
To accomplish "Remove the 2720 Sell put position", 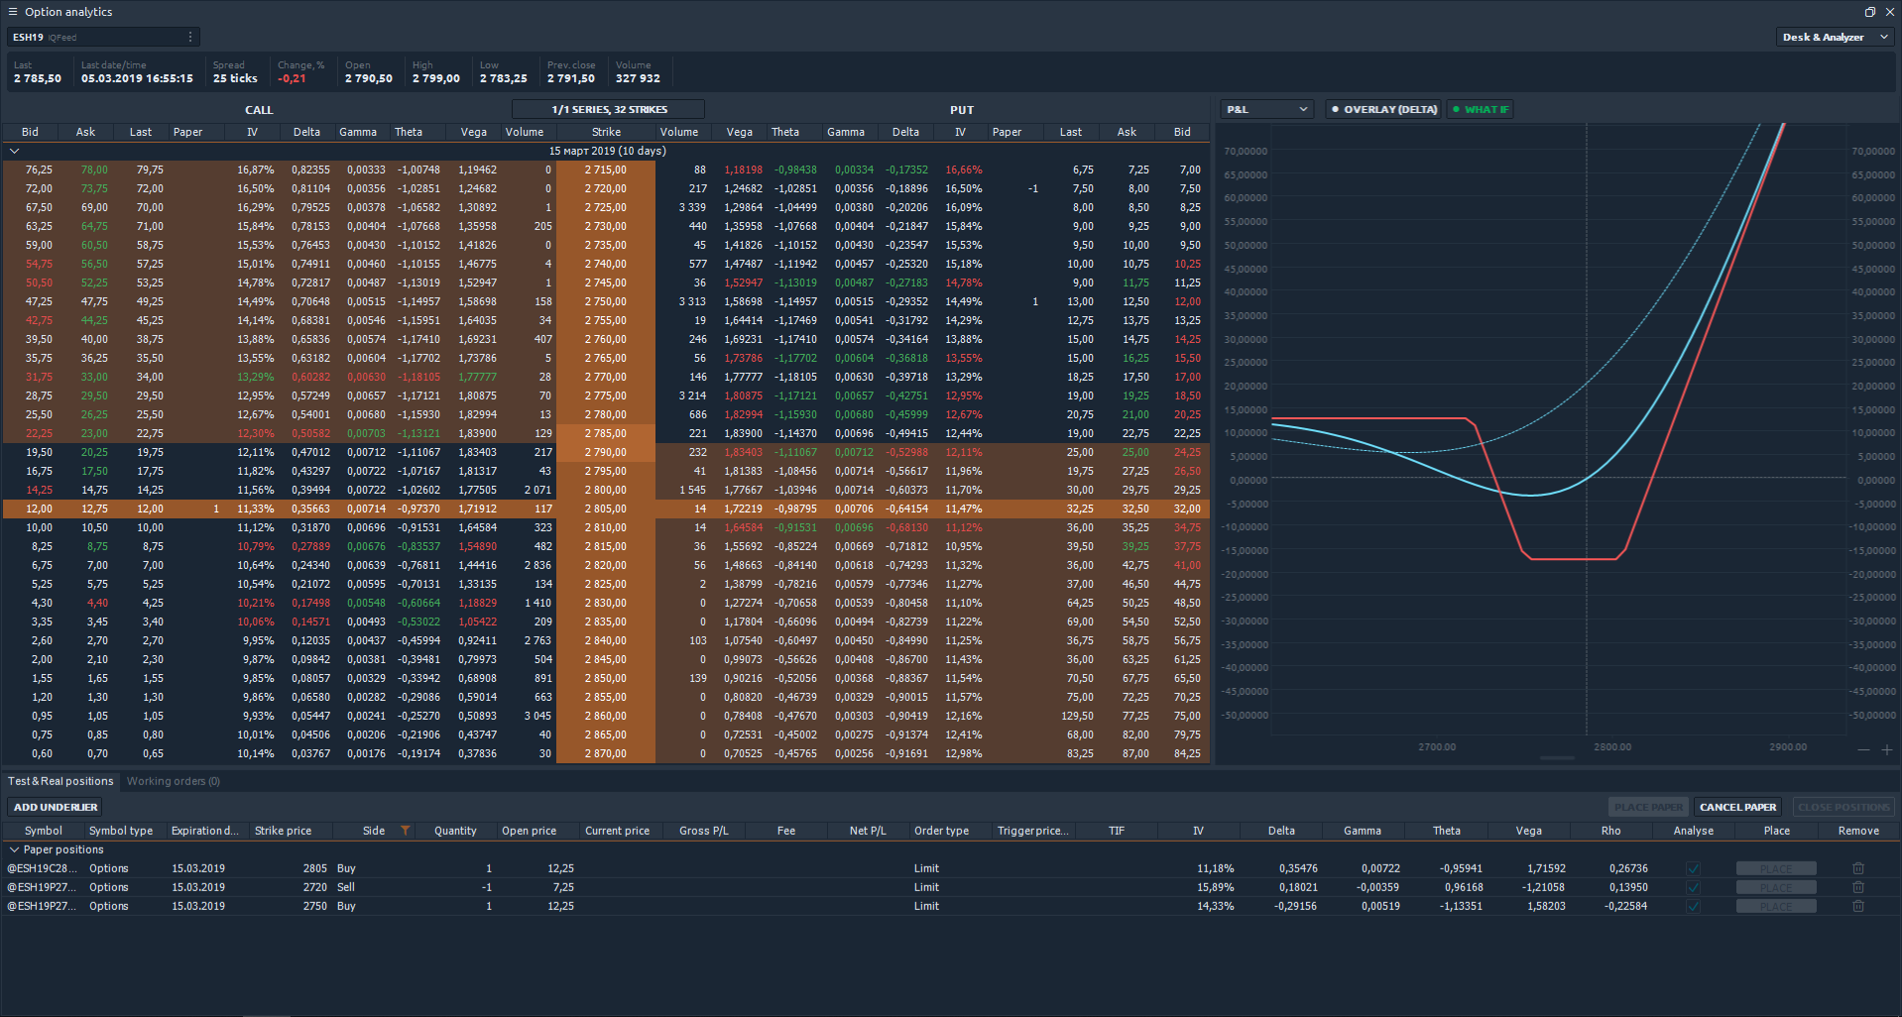I will [x=1857, y=887].
